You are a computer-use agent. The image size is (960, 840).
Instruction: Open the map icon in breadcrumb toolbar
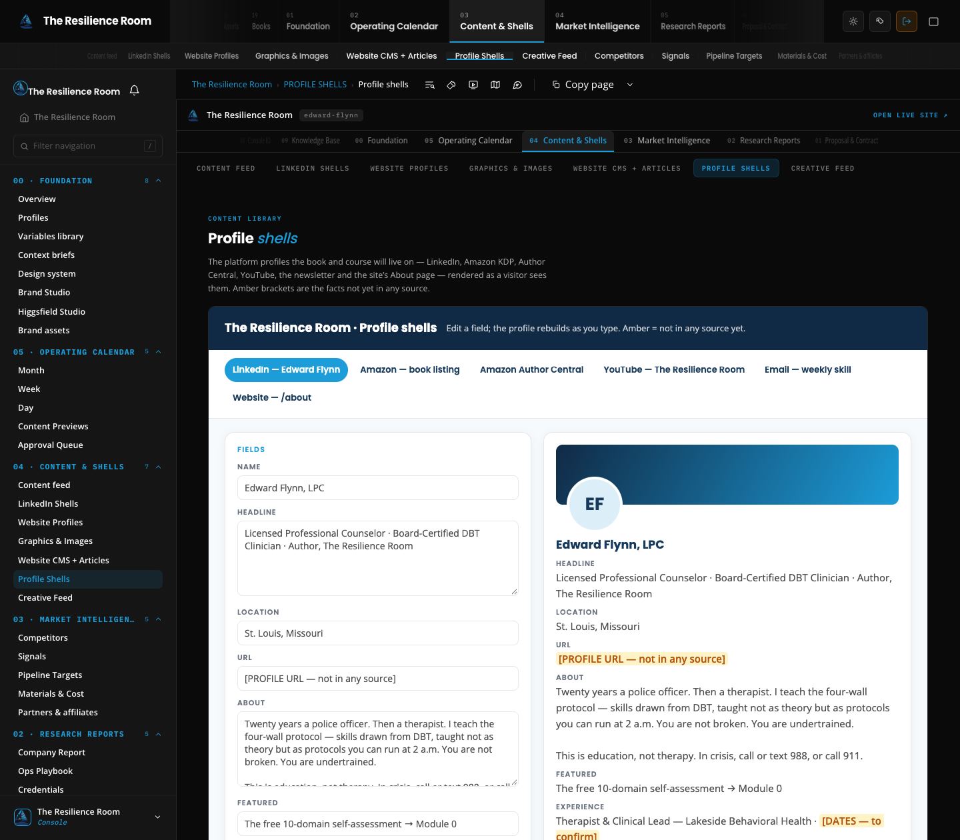pyautogui.click(x=495, y=85)
